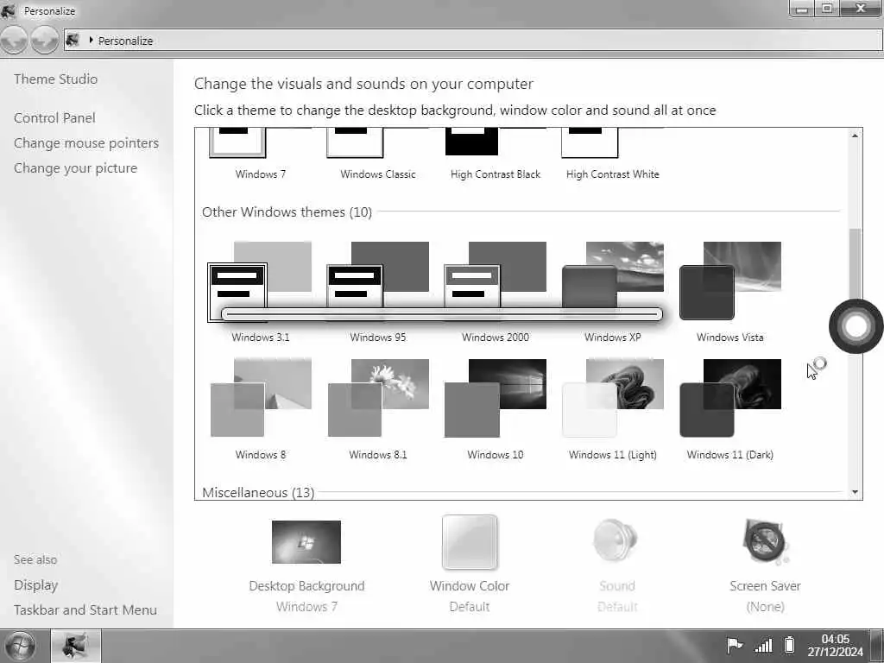Open Desktop Background wallpaper settings
The width and height of the screenshot is (884, 663).
click(306, 542)
